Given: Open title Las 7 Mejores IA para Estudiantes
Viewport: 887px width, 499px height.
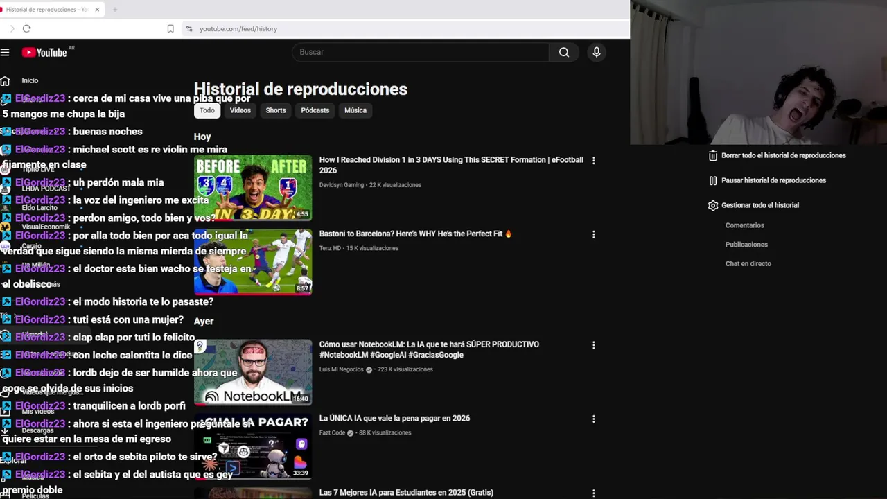Looking at the screenshot, I should pyautogui.click(x=406, y=493).
